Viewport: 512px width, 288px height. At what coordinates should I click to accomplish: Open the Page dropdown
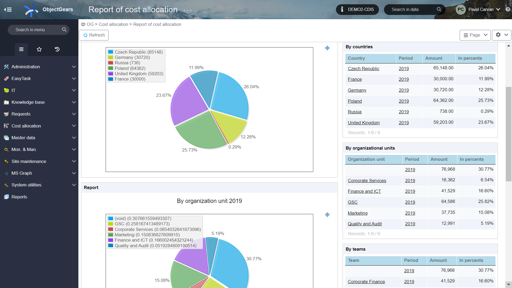[x=475, y=35]
